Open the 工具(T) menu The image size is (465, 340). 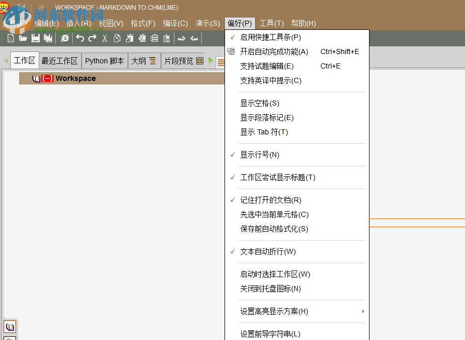pos(271,23)
